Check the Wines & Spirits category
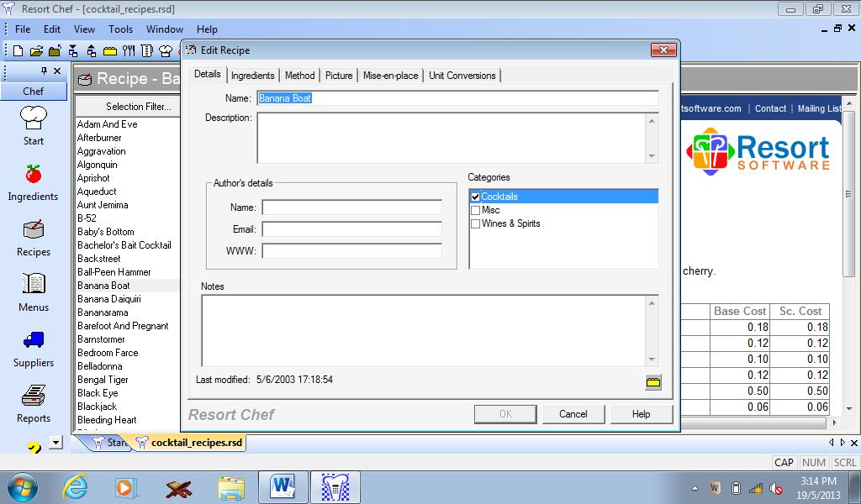861x504 pixels. [x=476, y=223]
